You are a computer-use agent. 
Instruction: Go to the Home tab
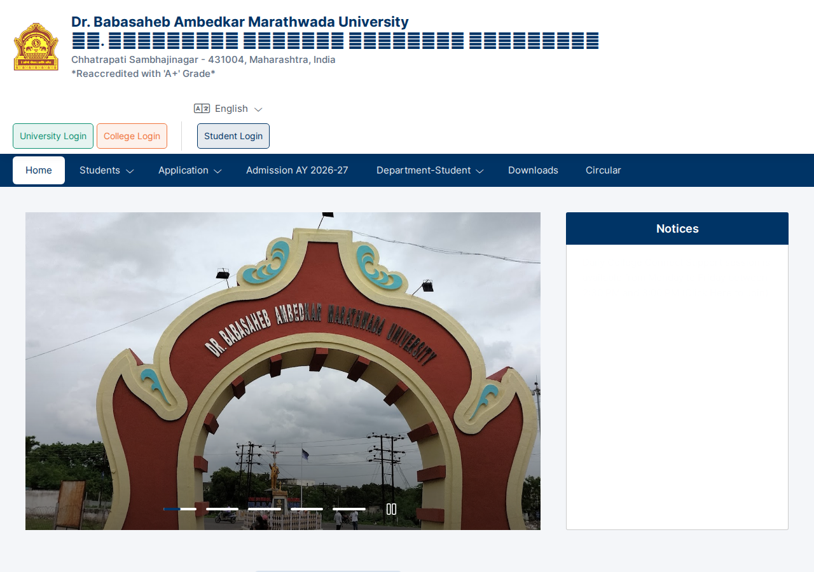tap(39, 170)
